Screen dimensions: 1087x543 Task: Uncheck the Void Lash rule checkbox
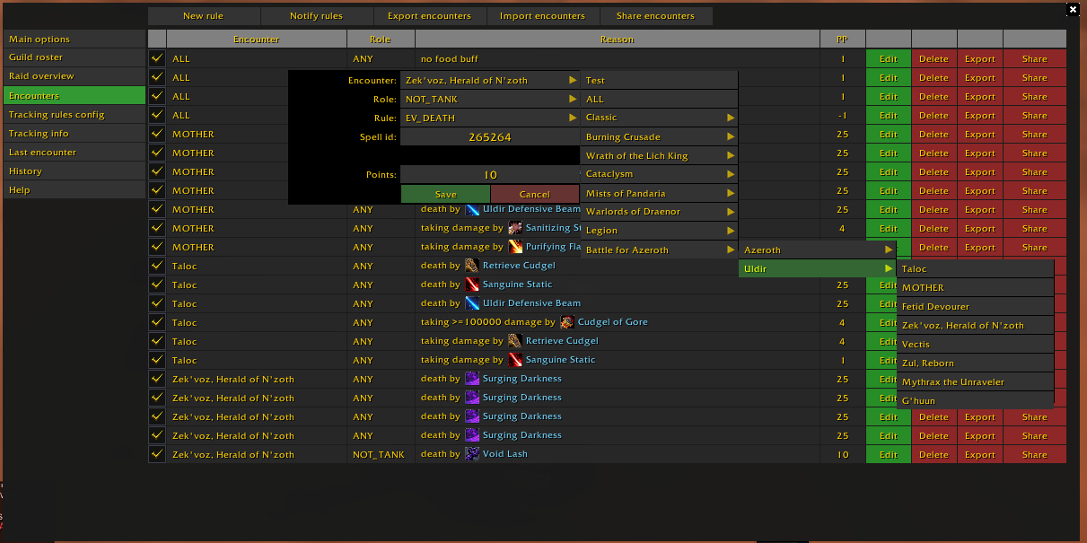coord(157,454)
